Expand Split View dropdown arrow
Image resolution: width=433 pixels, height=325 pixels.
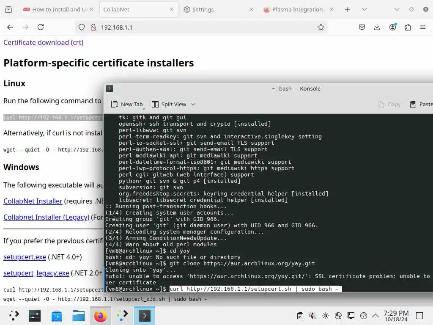pos(193,104)
